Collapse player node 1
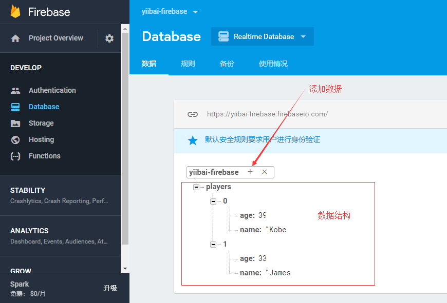 pos(213,245)
